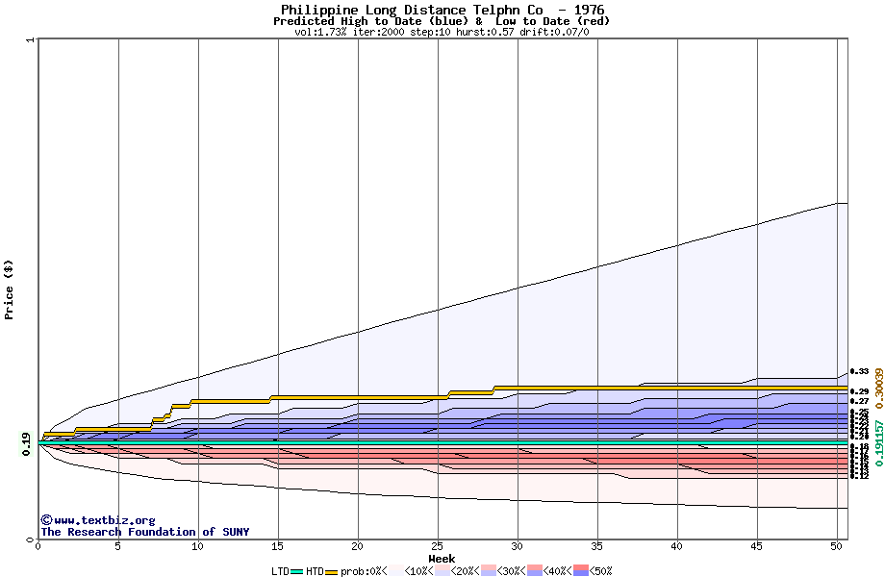Click the <20% probability legend swatch

tap(442, 571)
